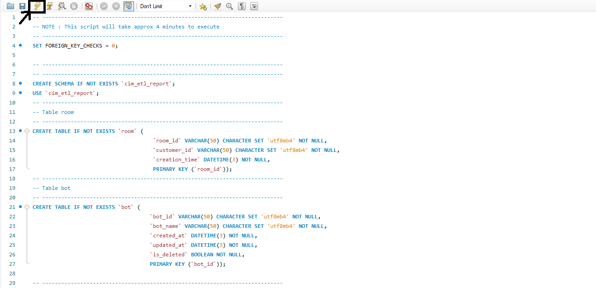Execute the script with the lightning bolt
The width and height of the screenshot is (596, 288).
pyautogui.click(x=37, y=6)
